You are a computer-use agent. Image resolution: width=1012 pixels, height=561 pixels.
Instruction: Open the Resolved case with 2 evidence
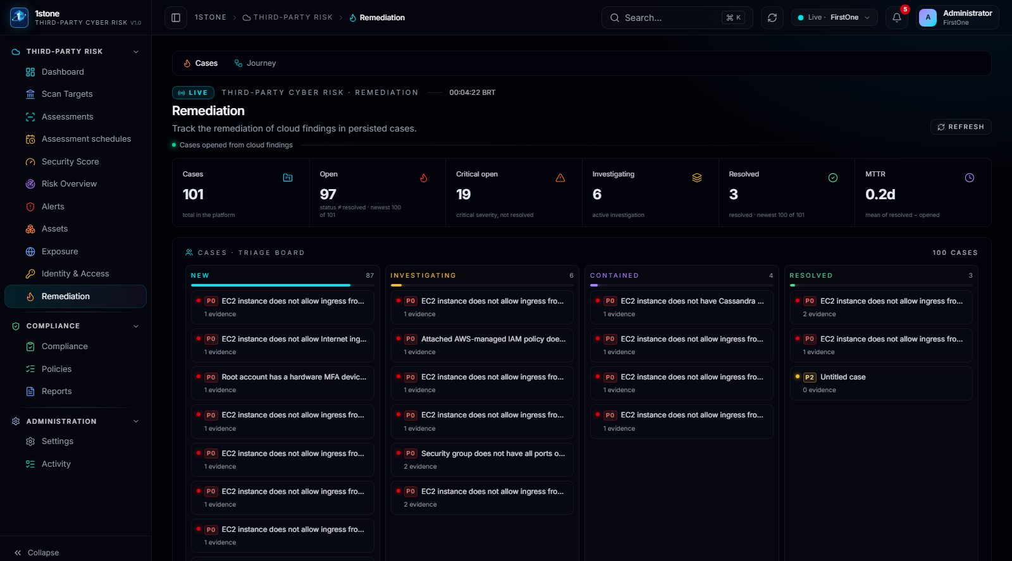pyautogui.click(x=881, y=307)
